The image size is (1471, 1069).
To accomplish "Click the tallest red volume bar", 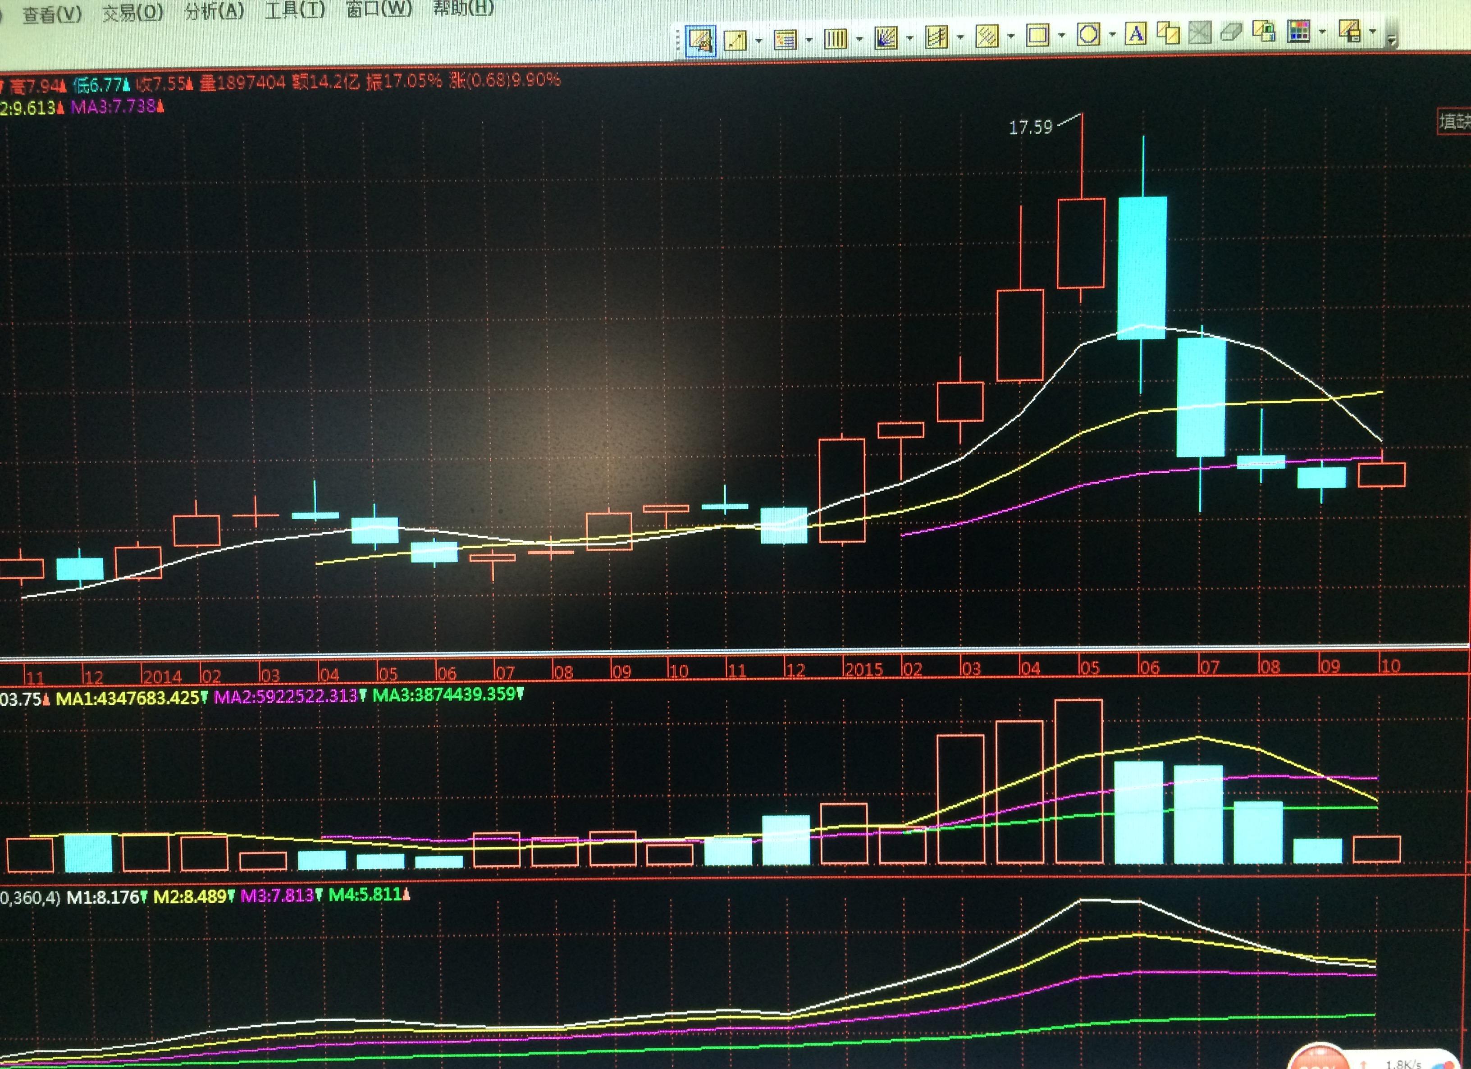I will click(x=1078, y=781).
